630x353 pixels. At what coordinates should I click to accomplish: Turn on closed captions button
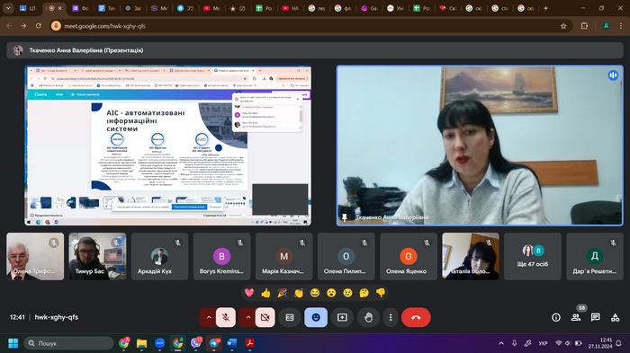click(x=290, y=317)
